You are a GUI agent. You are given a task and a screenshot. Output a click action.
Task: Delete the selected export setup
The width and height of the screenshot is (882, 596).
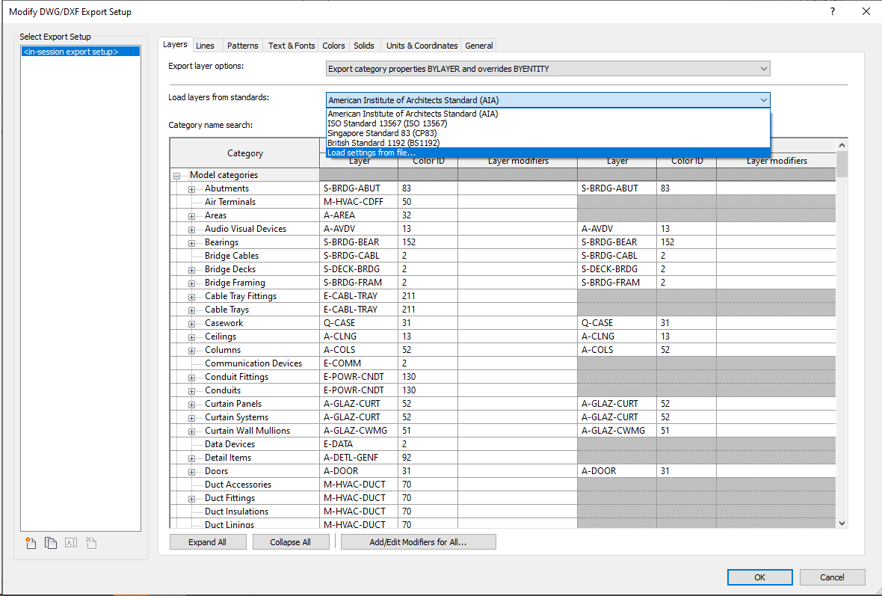[x=90, y=543]
